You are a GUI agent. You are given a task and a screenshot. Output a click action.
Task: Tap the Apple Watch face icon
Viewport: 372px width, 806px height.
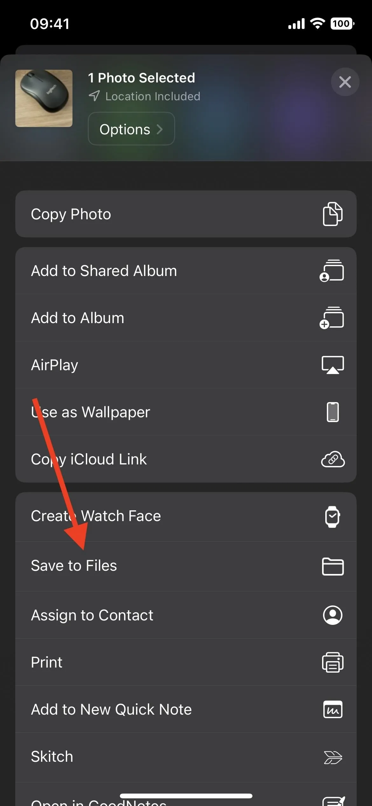click(333, 517)
